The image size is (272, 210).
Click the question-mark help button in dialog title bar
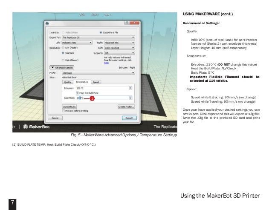click(127, 23)
